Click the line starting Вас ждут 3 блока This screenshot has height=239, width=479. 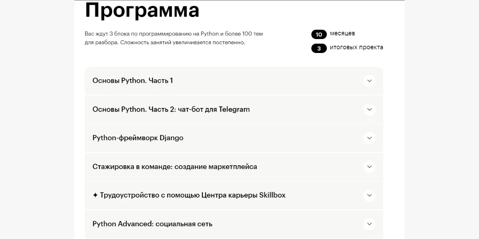(174, 34)
